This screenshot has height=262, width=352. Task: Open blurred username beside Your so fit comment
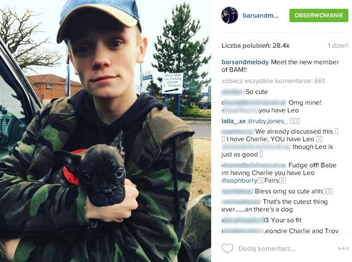tap(245, 220)
